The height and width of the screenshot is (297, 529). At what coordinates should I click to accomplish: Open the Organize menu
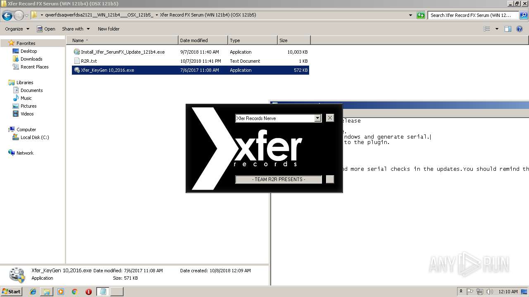17,29
